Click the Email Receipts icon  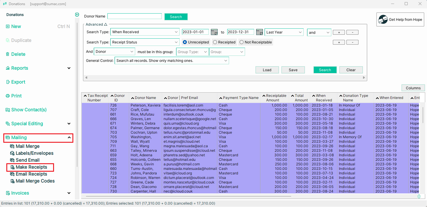coord(12,174)
